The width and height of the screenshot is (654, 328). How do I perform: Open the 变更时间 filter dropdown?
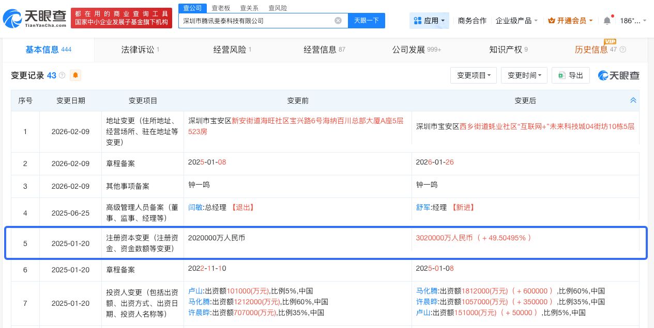click(524, 75)
